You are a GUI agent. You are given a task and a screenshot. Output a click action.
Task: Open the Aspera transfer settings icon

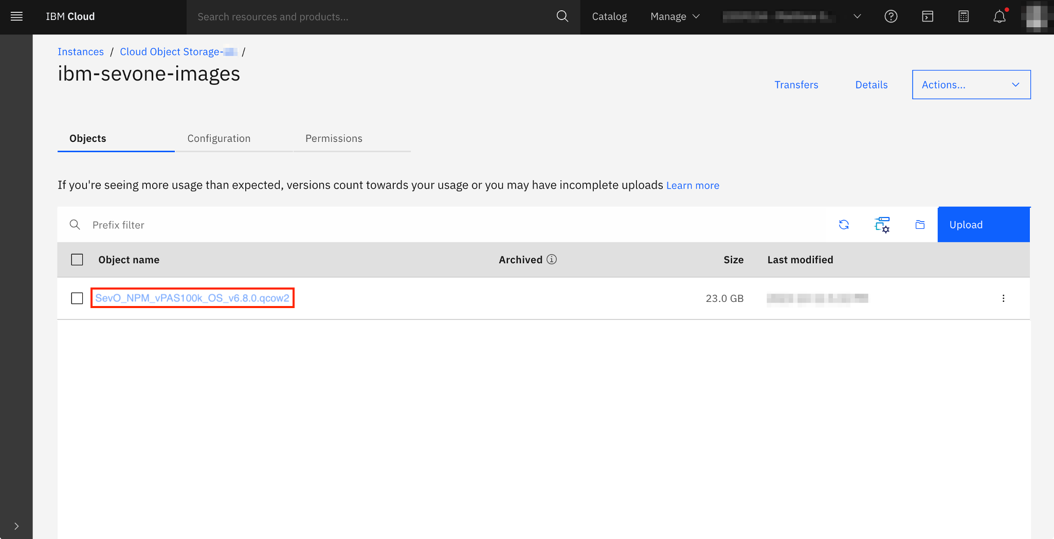tap(882, 225)
